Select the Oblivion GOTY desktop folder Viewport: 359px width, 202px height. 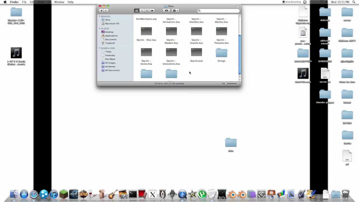pyautogui.click(x=347, y=33)
